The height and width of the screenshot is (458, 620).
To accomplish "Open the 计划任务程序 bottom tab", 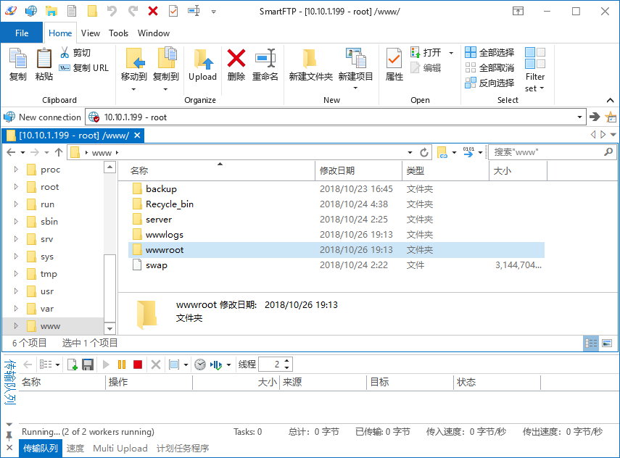I will pos(183,448).
